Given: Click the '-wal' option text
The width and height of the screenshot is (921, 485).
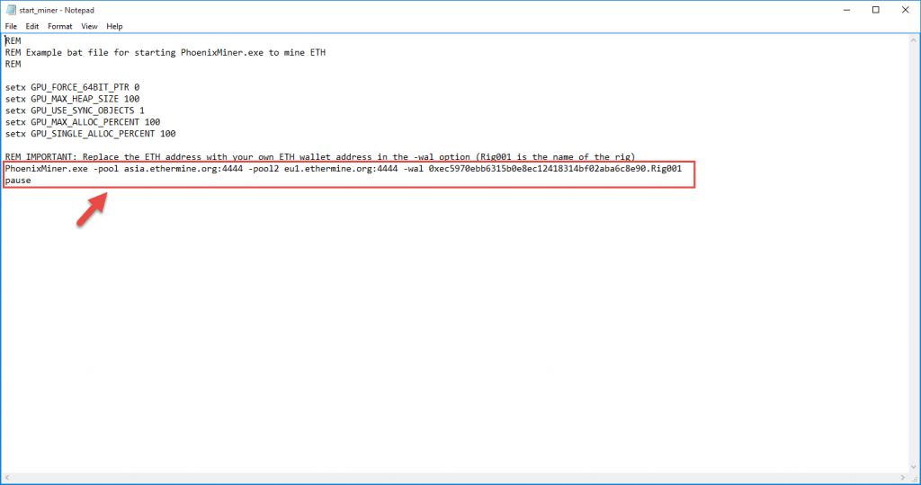Looking at the screenshot, I should [x=413, y=168].
